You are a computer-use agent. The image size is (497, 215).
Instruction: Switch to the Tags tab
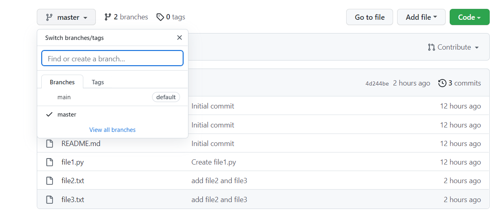pyautogui.click(x=98, y=82)
